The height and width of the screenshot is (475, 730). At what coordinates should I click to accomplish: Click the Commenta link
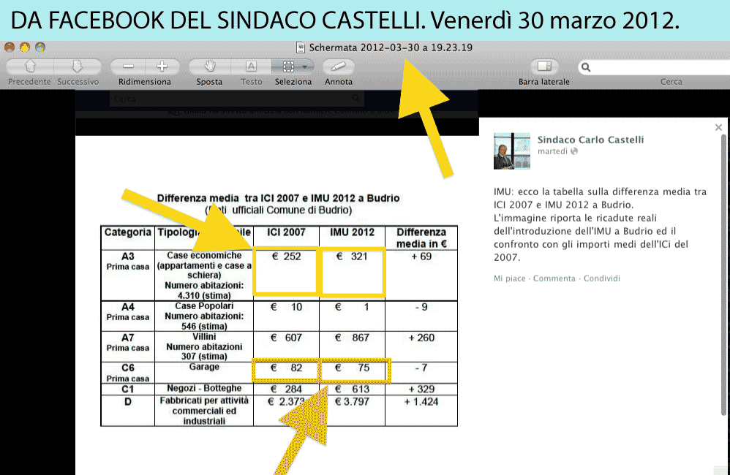coord(554,278)
